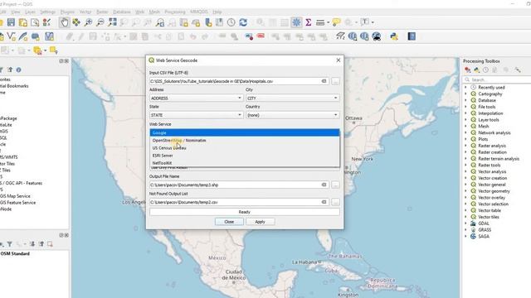The height and width of the screenshot is (298, 531).
Task: Expand the GDAL provider group
Action: pos(465,223)
